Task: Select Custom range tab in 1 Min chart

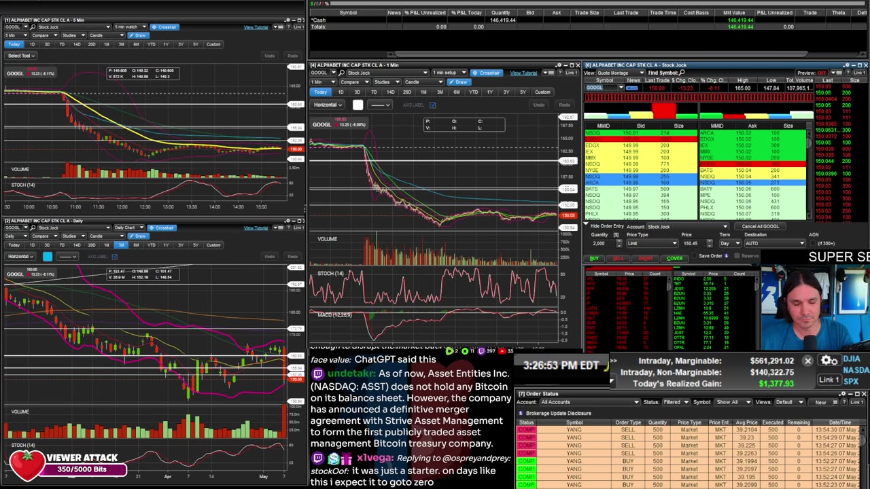Action: [x=542, y=92]
